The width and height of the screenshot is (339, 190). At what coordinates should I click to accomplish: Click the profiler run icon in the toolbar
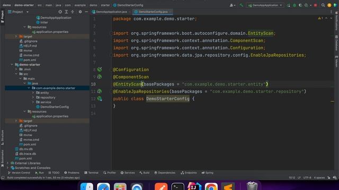point(306,5)
